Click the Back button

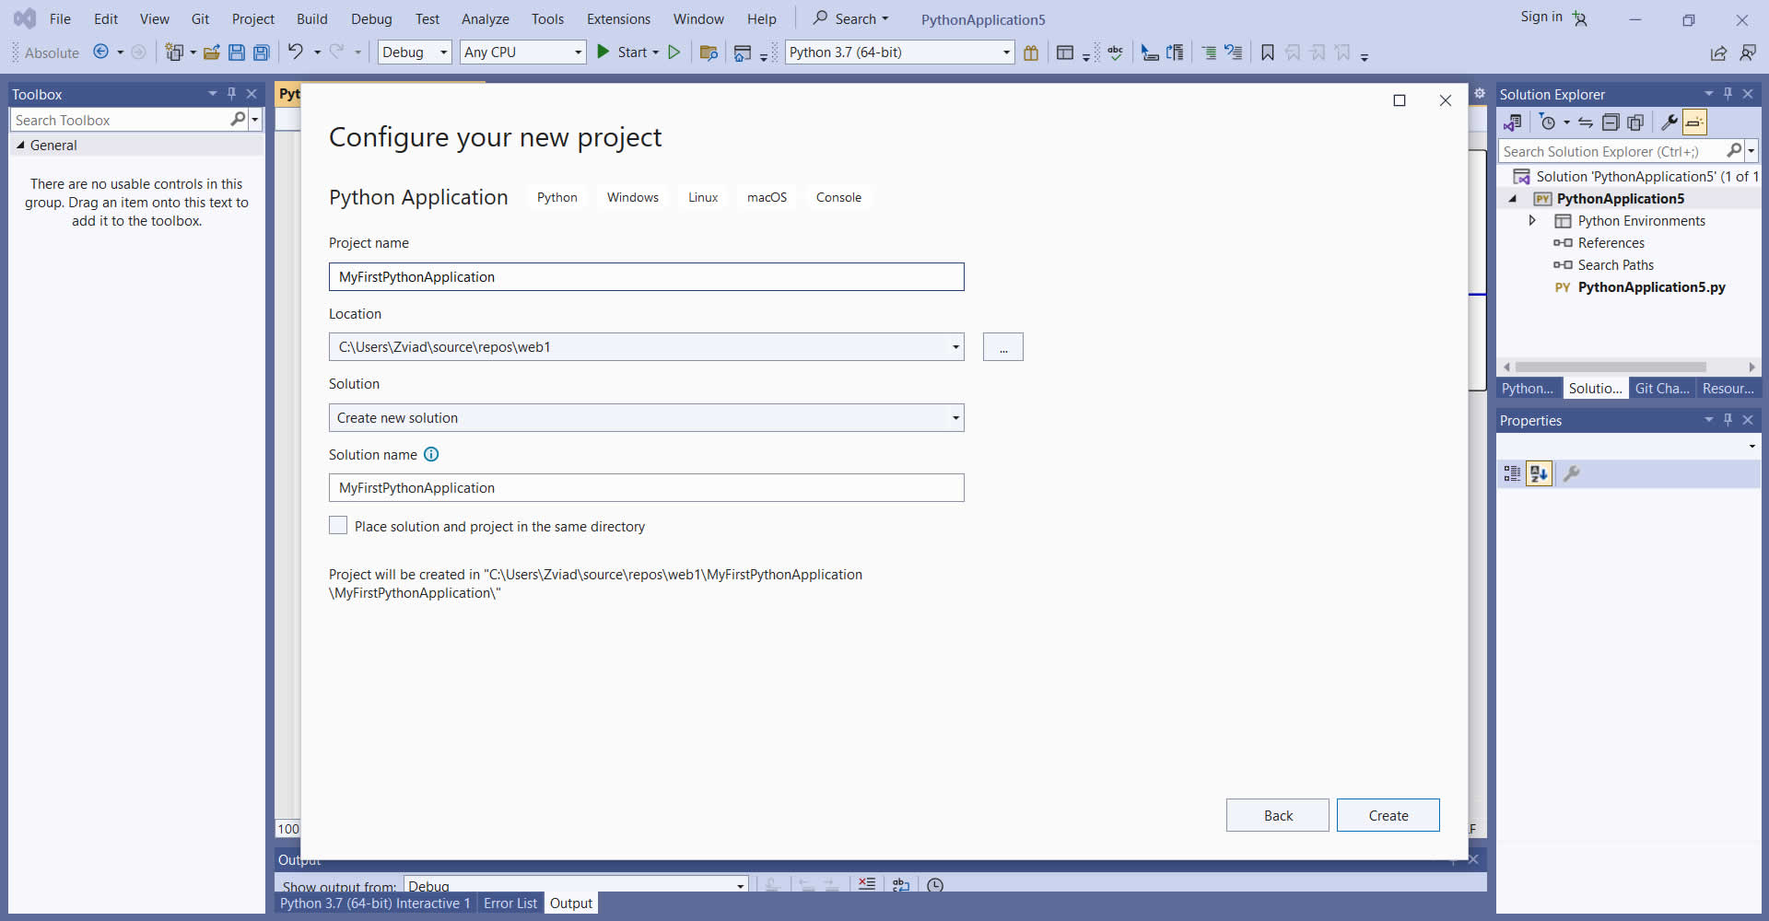pyautogui.click(x=1277, y=815)
